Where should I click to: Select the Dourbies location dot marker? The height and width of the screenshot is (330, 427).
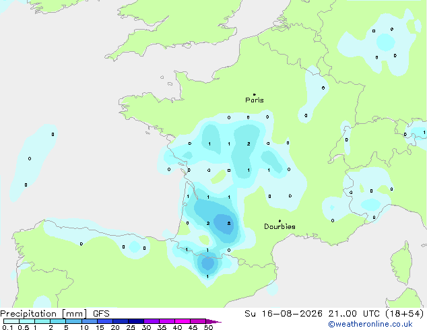[x=280, y=221]
